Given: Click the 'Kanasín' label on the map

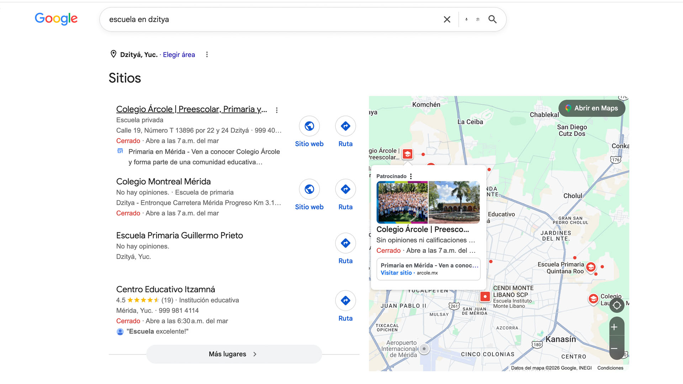Looking at the screenshot, I should click(561, 339).
